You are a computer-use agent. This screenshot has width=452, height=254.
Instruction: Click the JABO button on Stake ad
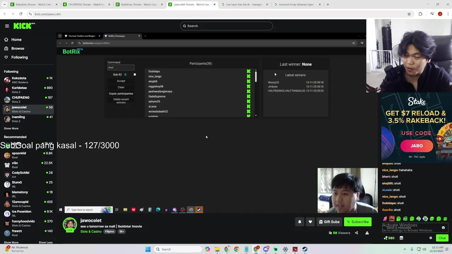pyautogui.click(x=417, y=146)
